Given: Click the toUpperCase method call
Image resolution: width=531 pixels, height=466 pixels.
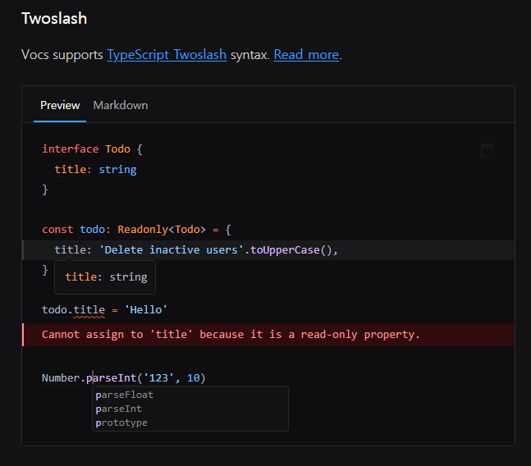Looking at the screenshot, I should [285, 250].
